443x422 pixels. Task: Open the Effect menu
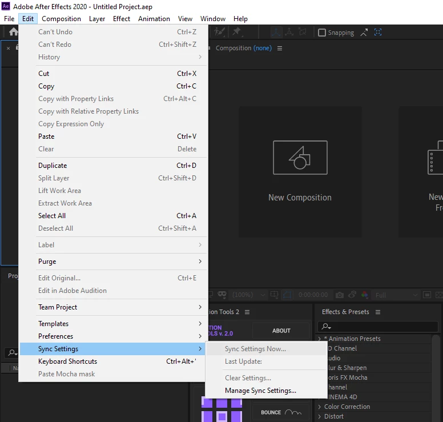click(122, 19)
